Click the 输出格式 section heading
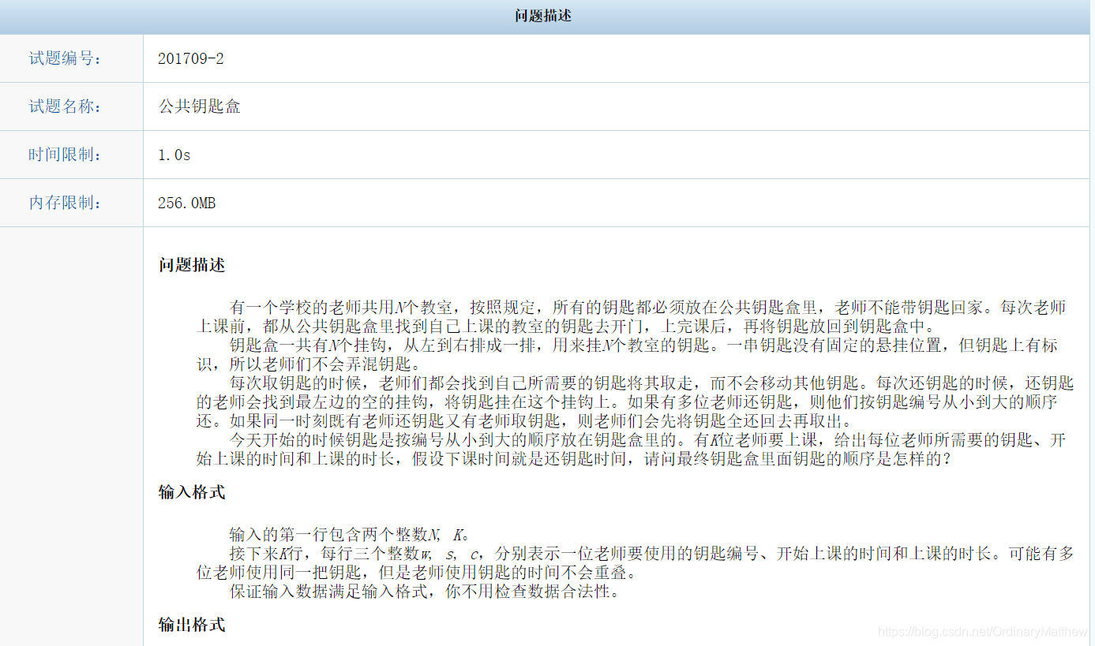This screenshot has height=646, width=1095. (x=192, y=625)
